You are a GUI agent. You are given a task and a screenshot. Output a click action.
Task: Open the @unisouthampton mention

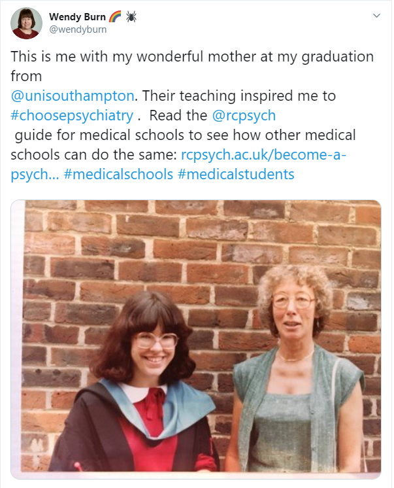[73, 96]
